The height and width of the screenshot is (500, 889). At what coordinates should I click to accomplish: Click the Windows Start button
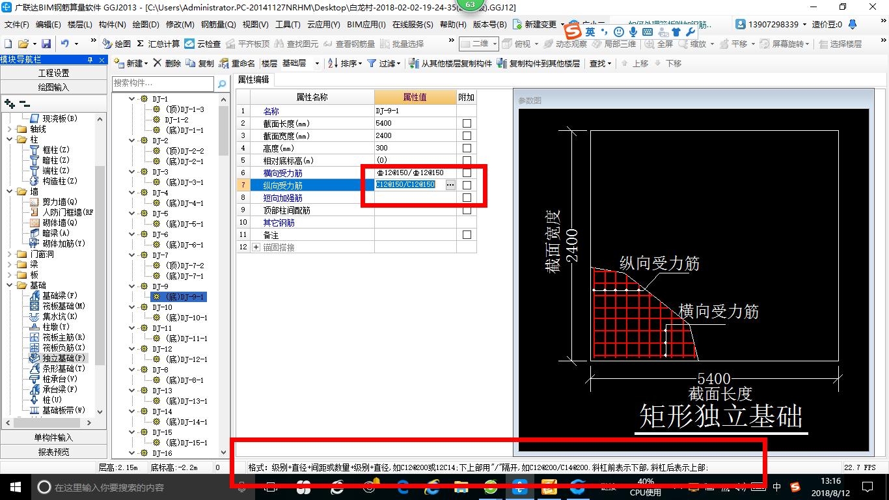(x=16, y=487)
